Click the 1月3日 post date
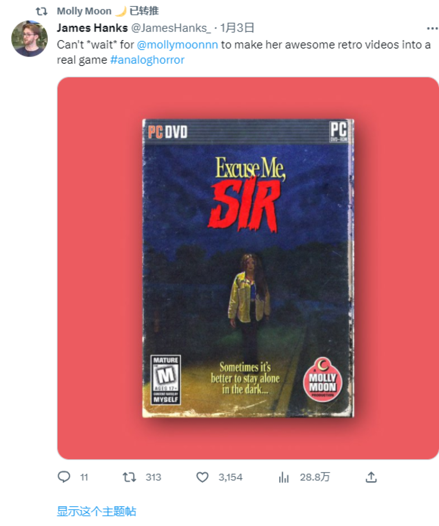 [237, 29]
